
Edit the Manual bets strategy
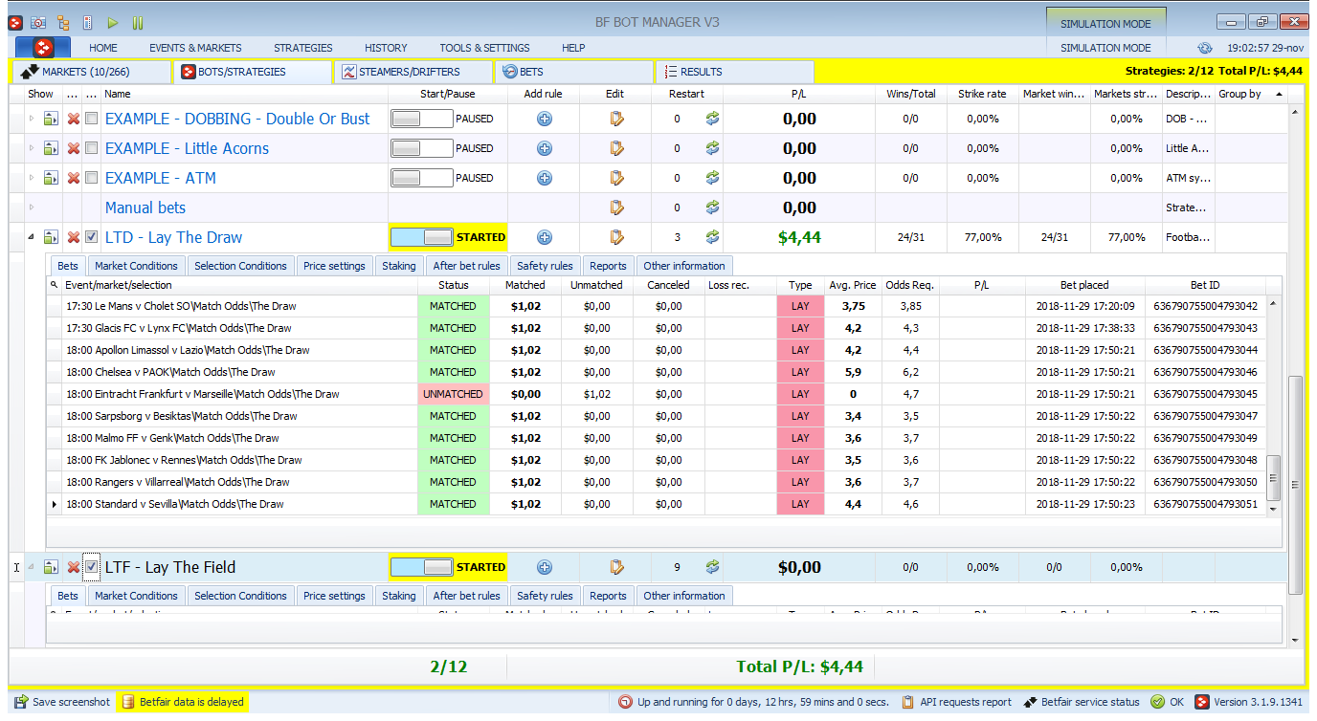coord(616,208)
